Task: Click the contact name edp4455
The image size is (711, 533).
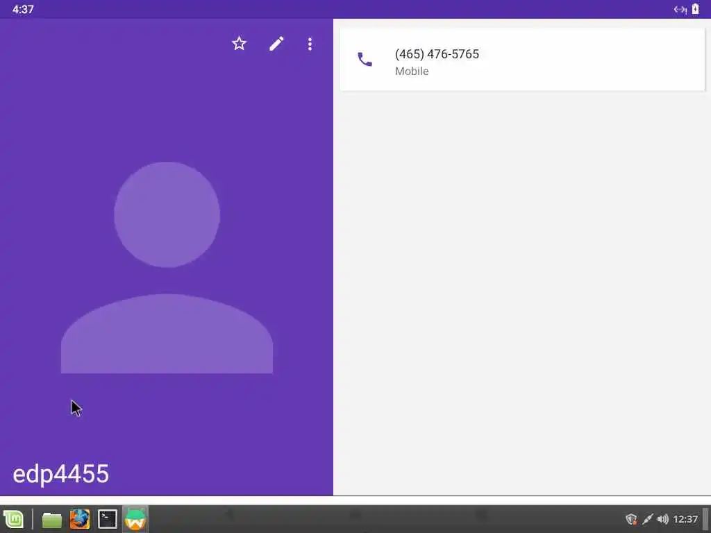Action: 61,474
